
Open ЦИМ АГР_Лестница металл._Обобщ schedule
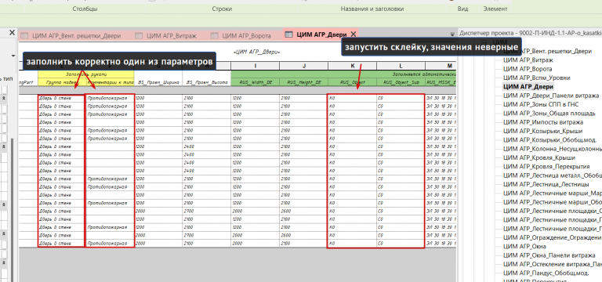tap(552, 175)
